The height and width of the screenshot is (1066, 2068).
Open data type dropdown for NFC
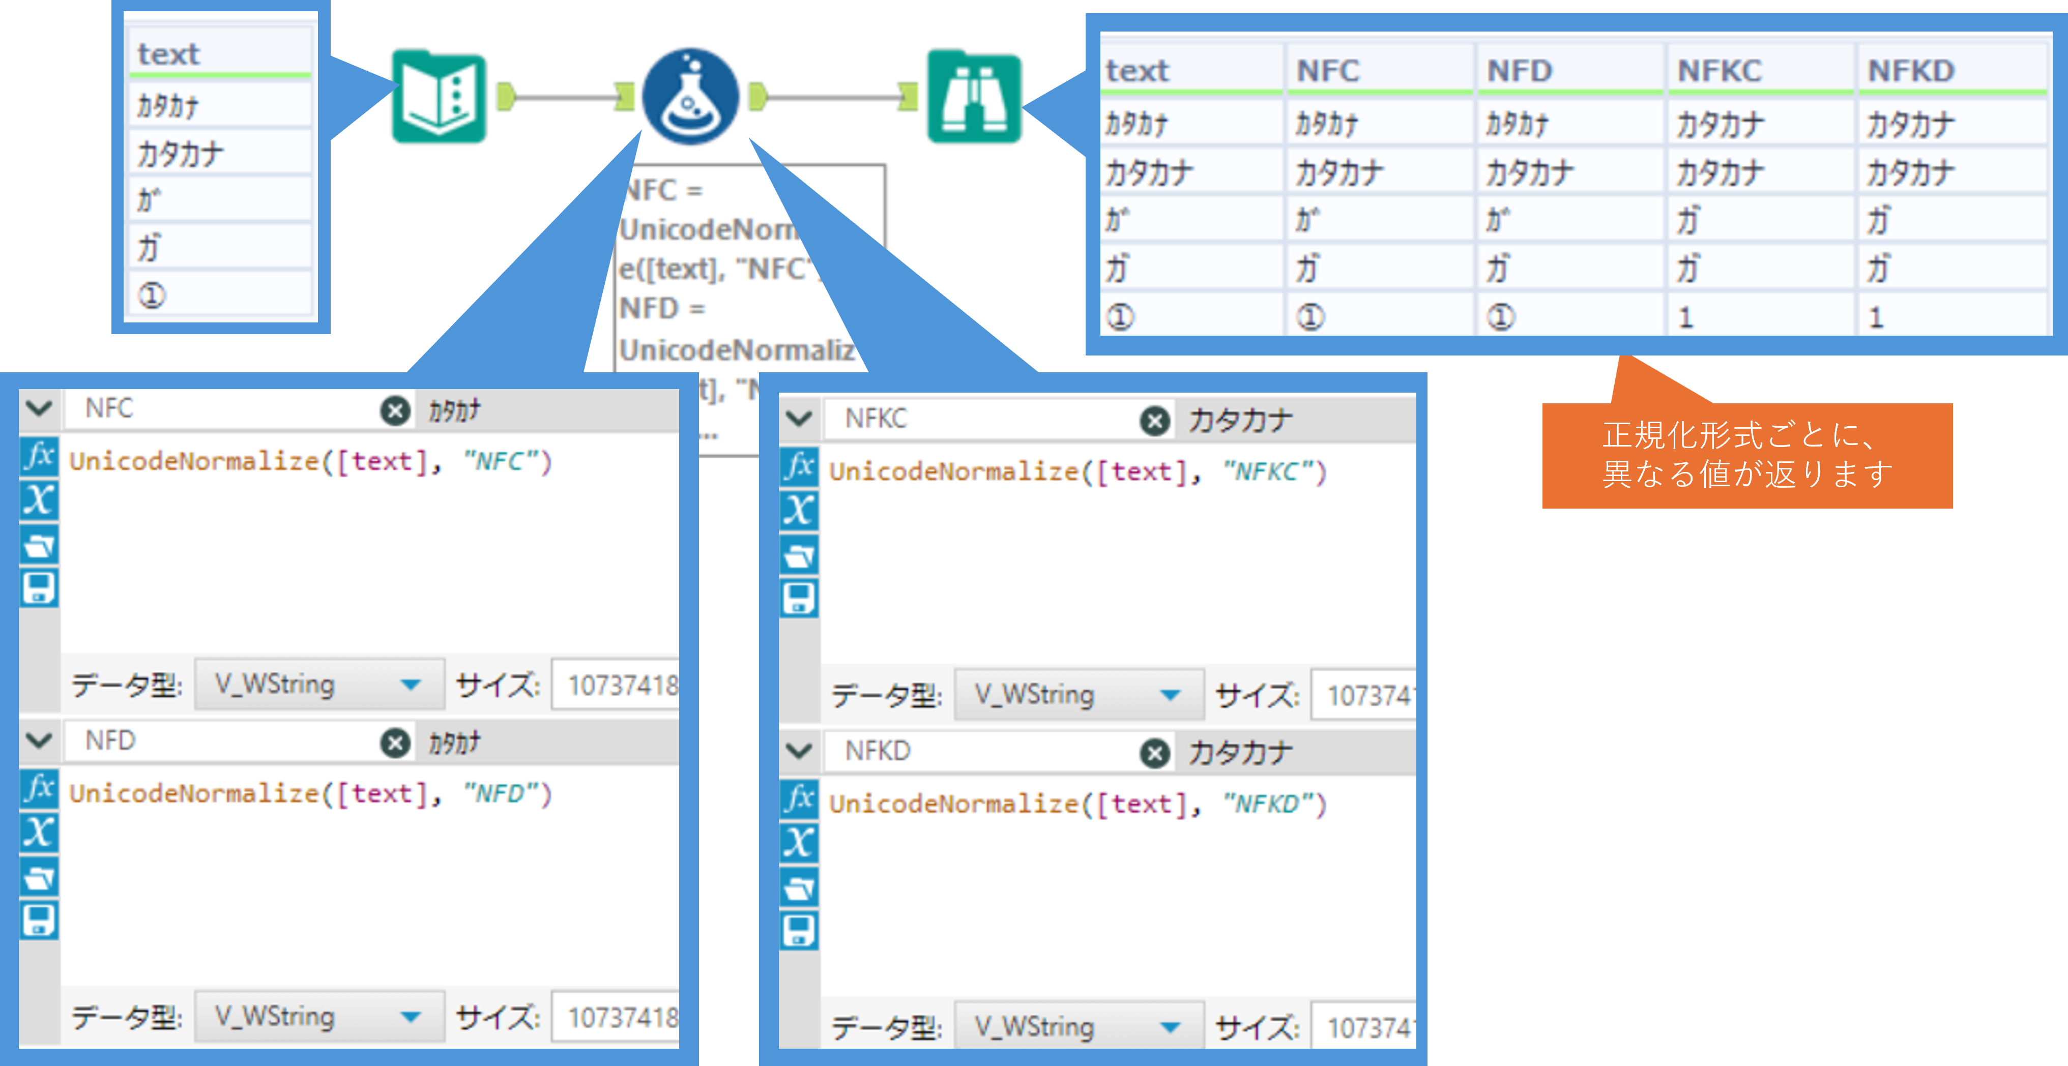point(318,685)
